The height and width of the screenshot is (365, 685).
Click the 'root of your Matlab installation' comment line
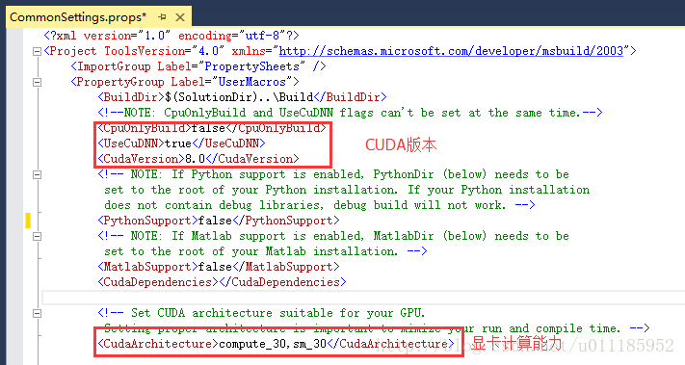pyautogui.click(x=266, y=251)
